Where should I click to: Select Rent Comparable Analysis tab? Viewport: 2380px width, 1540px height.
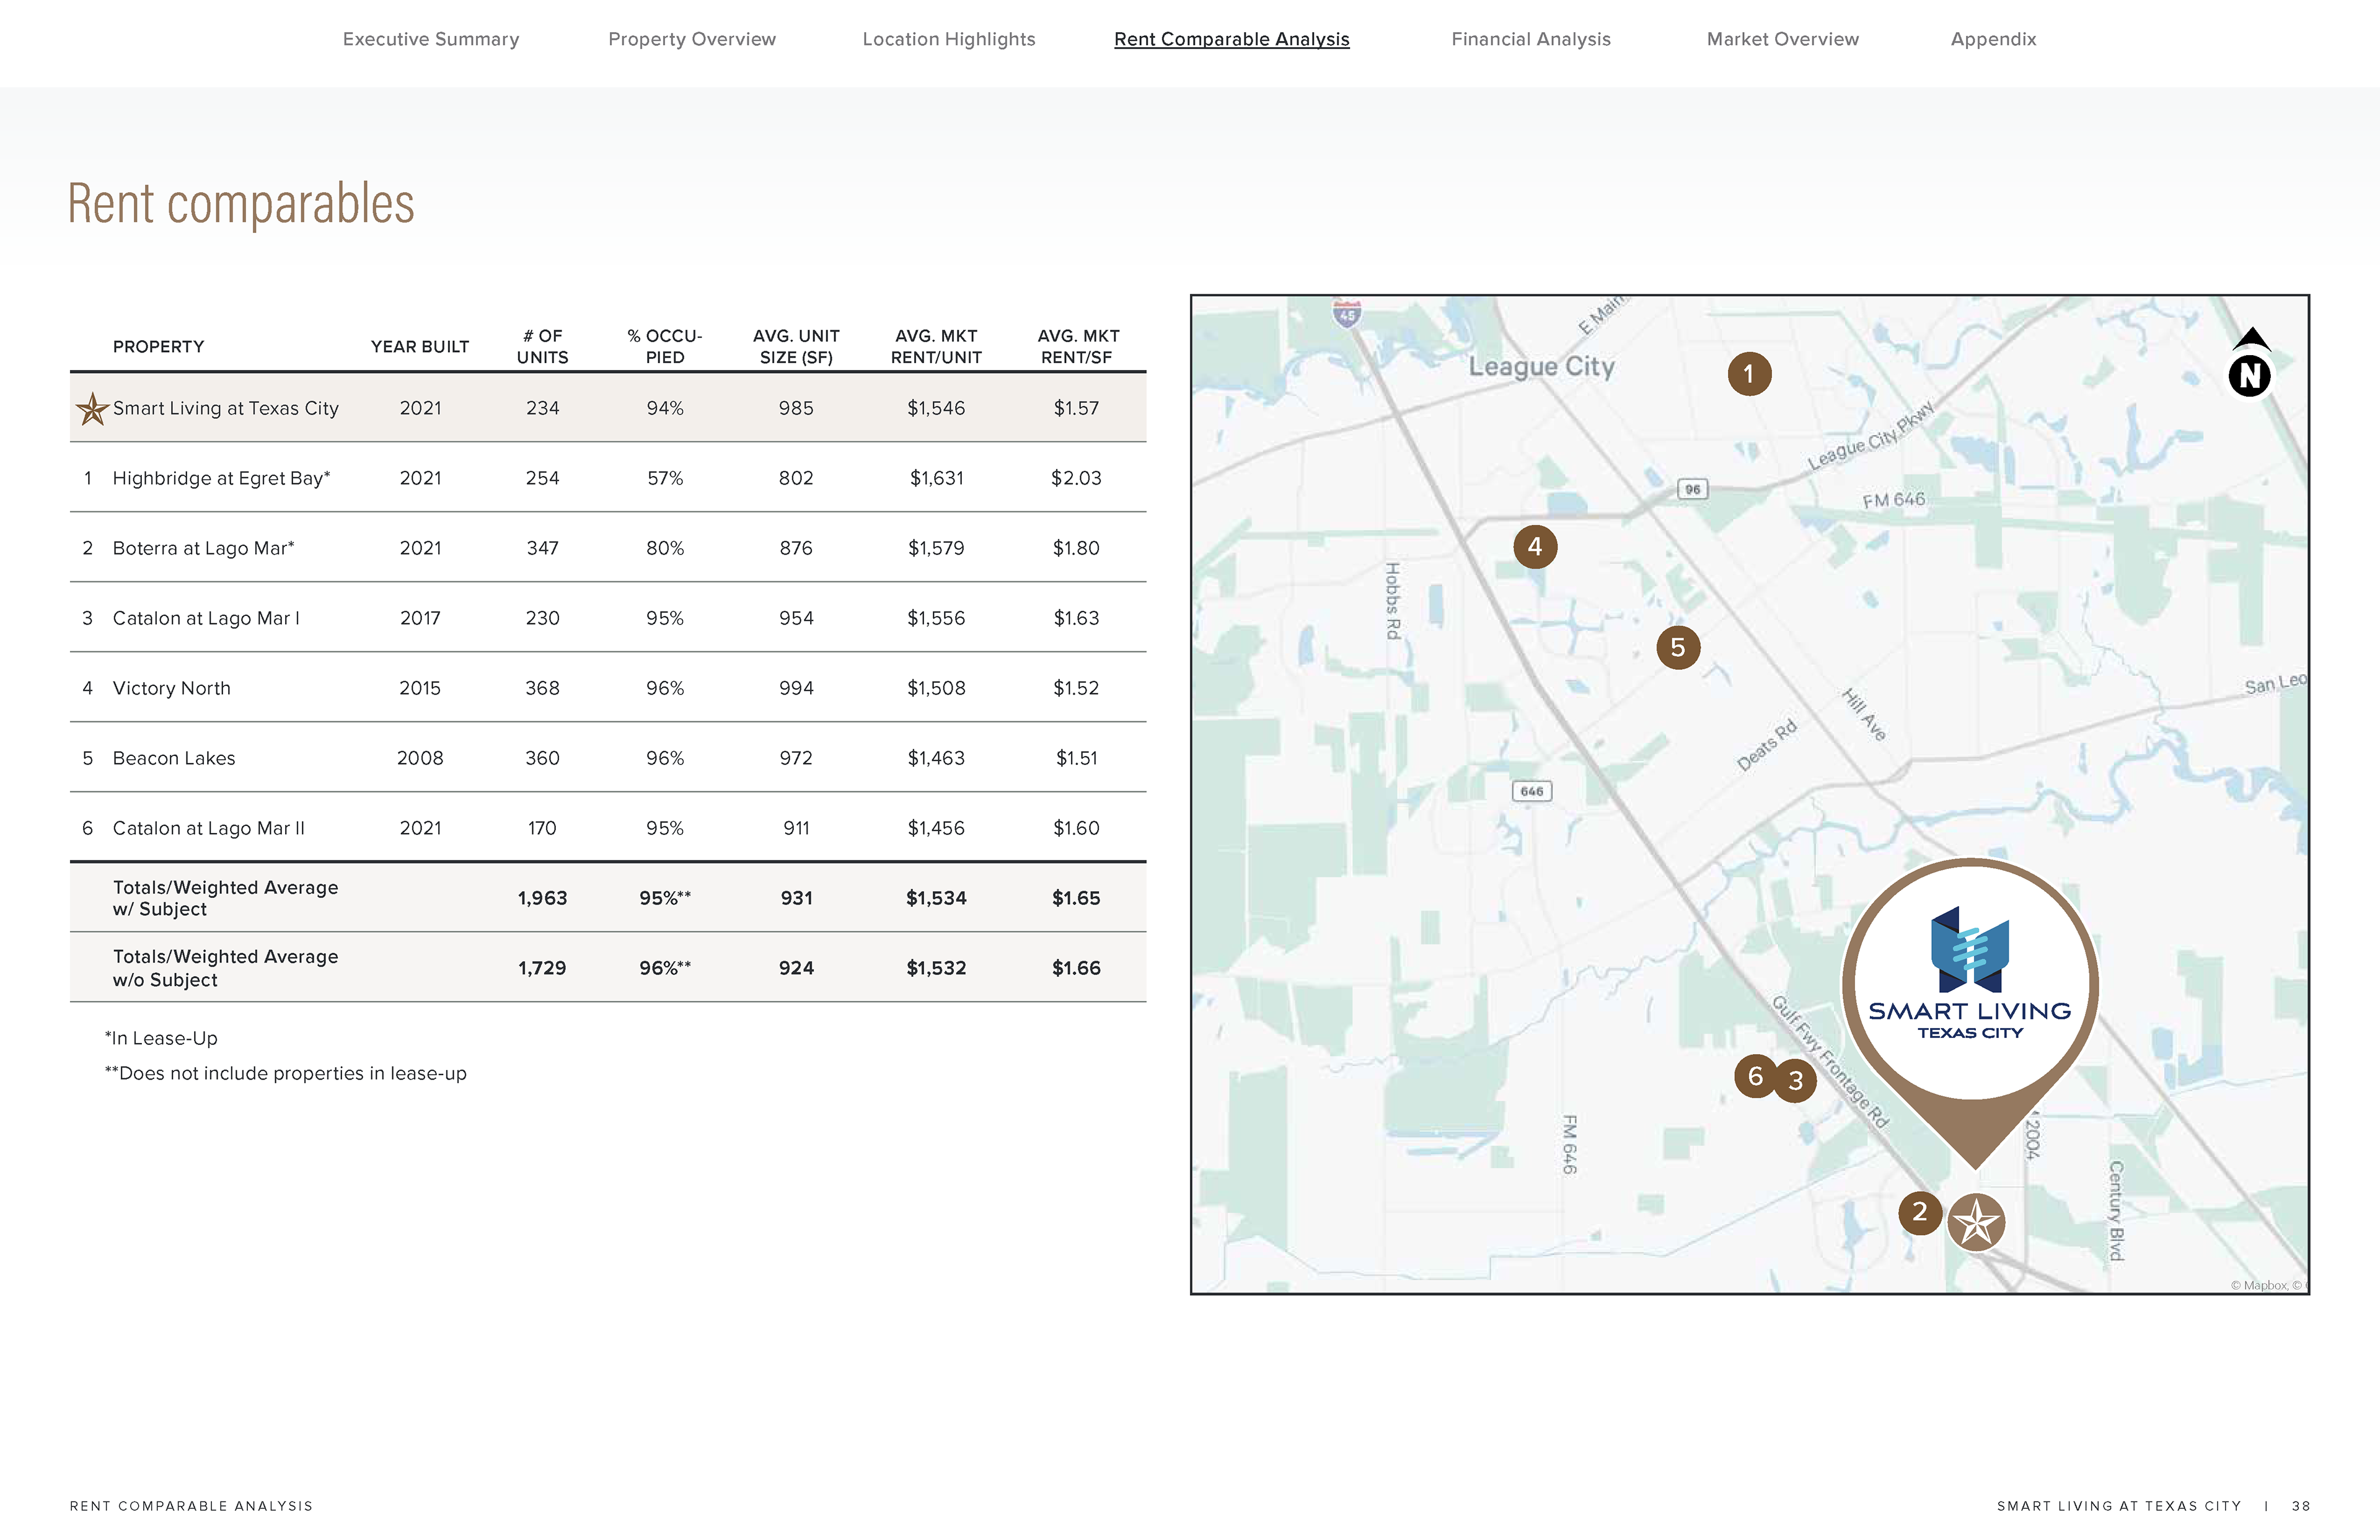(x=1231, y=39)
